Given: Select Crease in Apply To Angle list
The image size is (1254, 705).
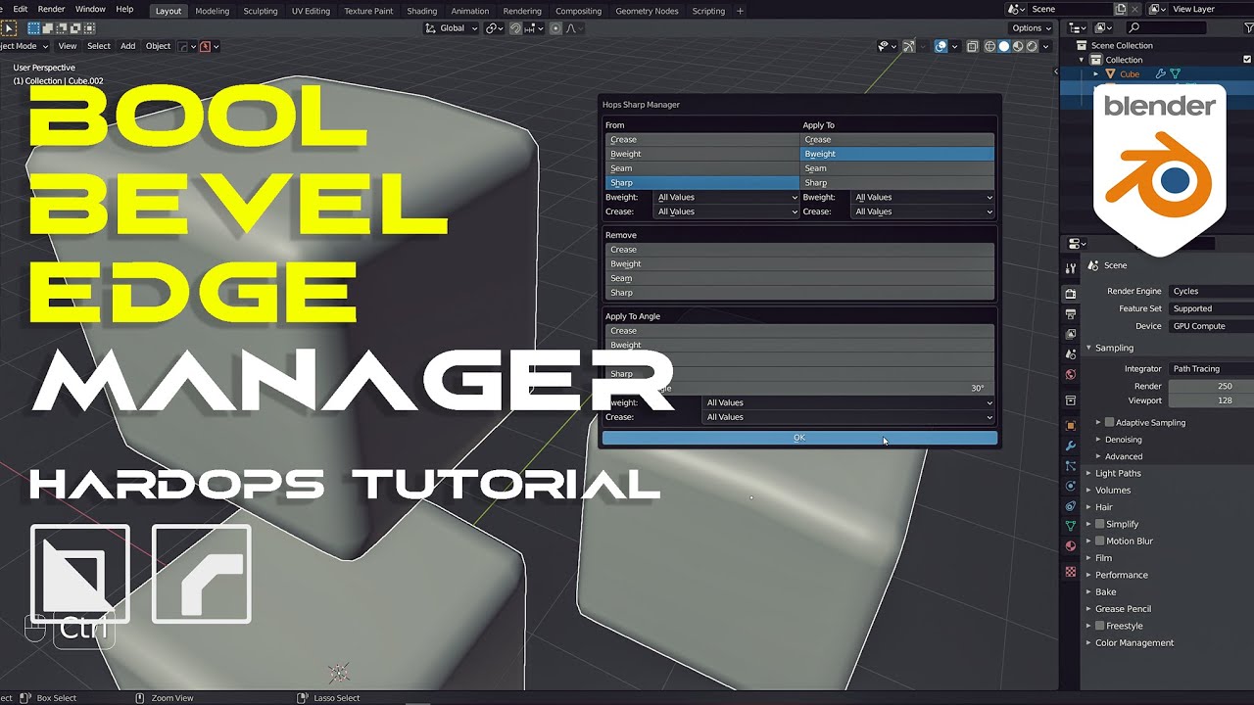Looking at the screenshot, I should [799, 331].
